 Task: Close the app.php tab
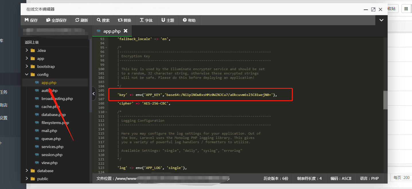coord(126,31)
